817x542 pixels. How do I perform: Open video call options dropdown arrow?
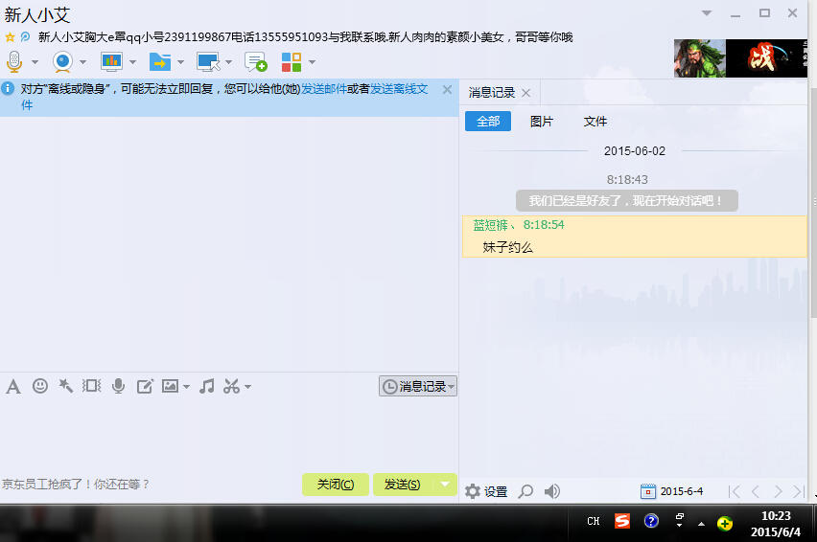82,62
